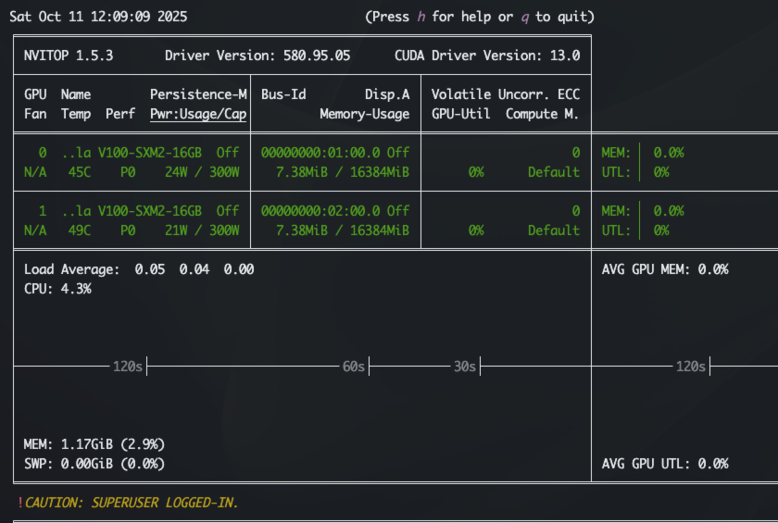Image resolution: width=778 pixels, height=523 pixels.
Task: Toggle GPU 0 Persistence-M Off value
Action: tap(228, 152)
